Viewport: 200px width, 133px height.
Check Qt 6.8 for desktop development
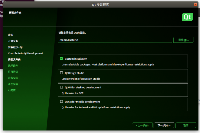pos(61,87)
